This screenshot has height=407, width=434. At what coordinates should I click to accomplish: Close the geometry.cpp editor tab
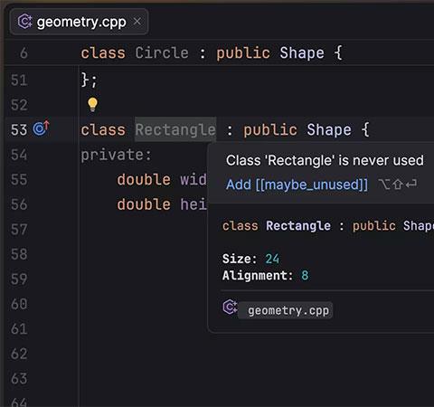[137, 22]
